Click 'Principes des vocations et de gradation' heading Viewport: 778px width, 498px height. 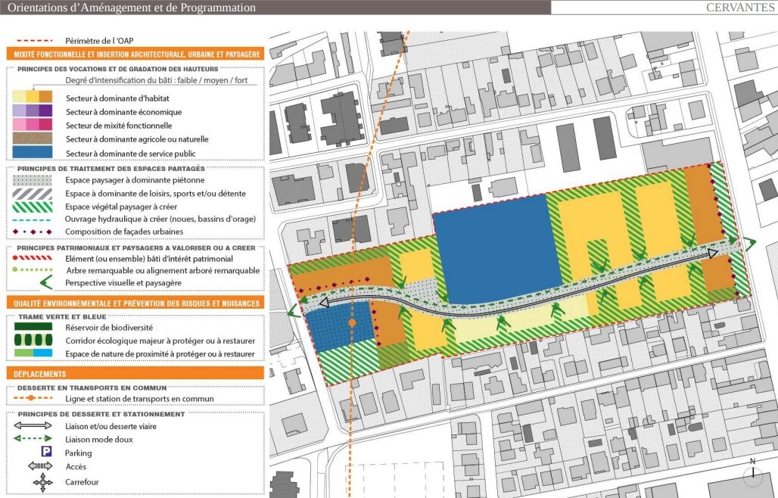117,69
